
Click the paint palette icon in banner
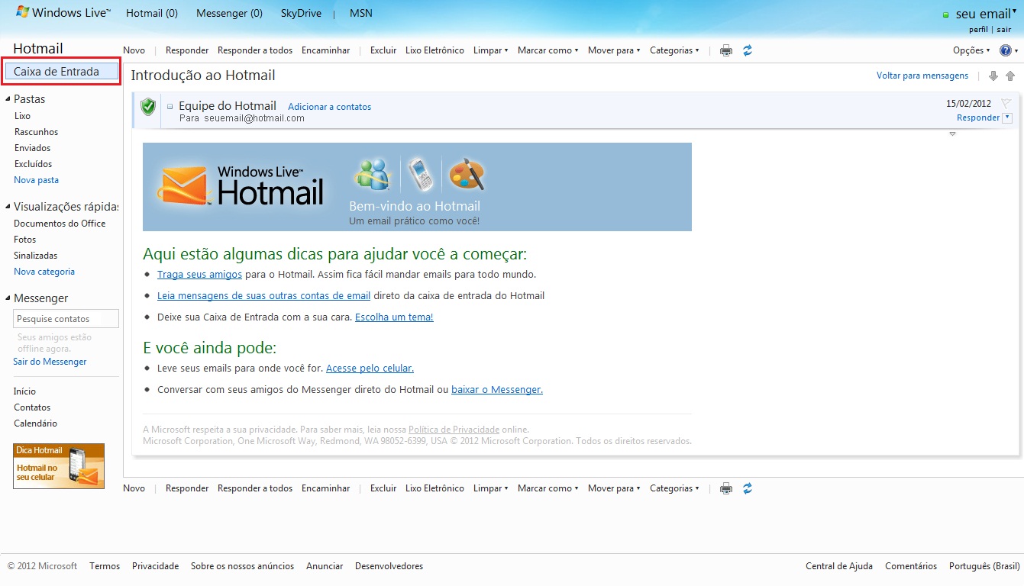(x=466, y=175)
